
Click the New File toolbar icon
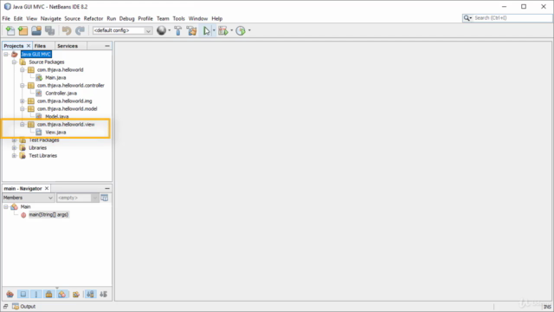tap(10, 31)
